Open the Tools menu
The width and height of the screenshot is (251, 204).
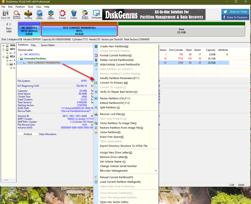click(30, 7)
